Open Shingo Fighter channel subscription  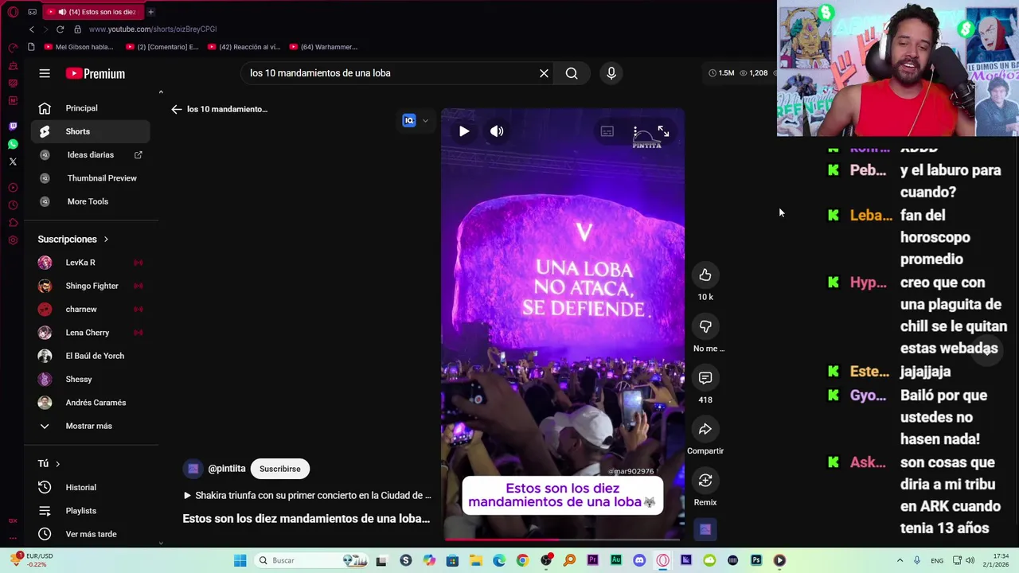[x=90, y=286]
